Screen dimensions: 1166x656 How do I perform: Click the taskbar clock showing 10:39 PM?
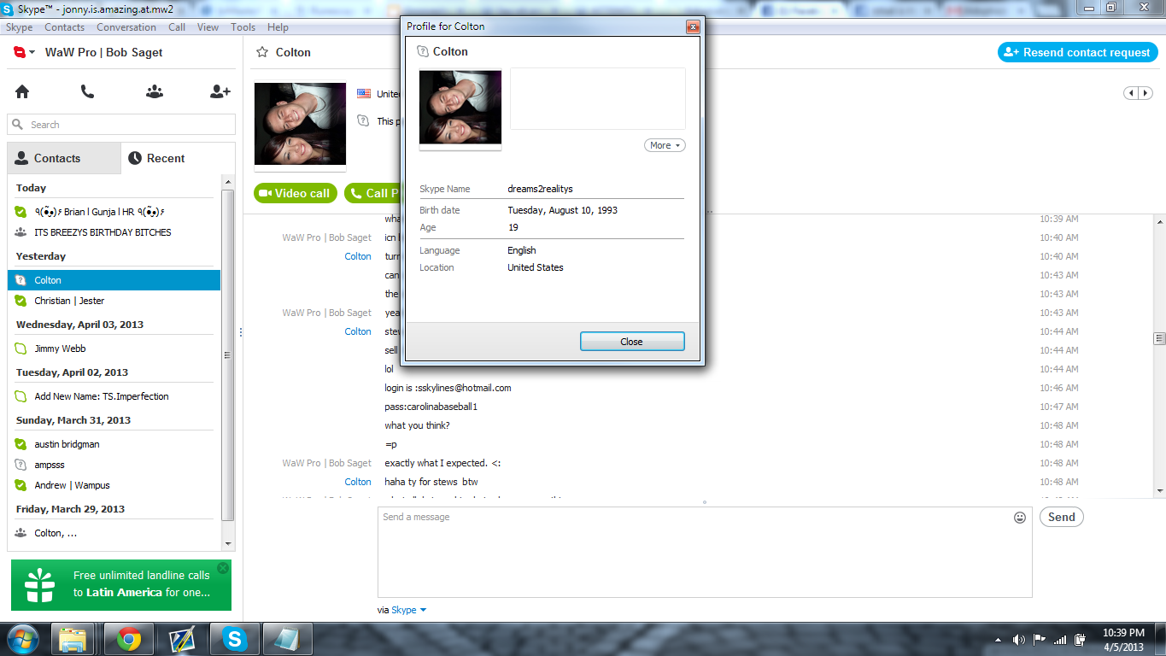click(1122, 639)
